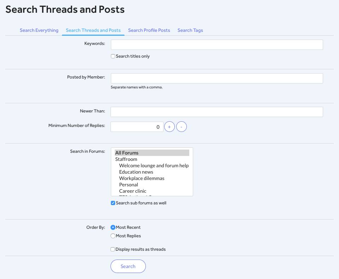Image resolution: width=339 pixels, height=279 pixels.
Task: Increase minimum replies with plus button
Action: coord(169,127)
